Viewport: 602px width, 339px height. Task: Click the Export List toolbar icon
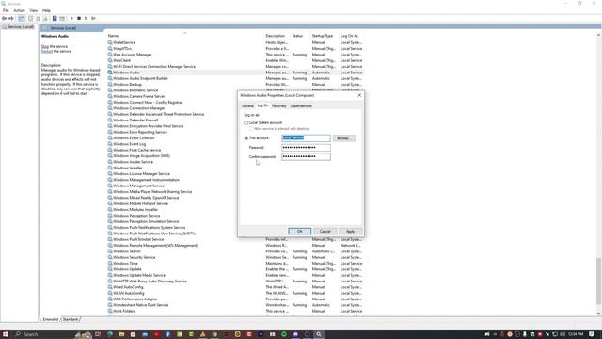[x=45, y=18]
